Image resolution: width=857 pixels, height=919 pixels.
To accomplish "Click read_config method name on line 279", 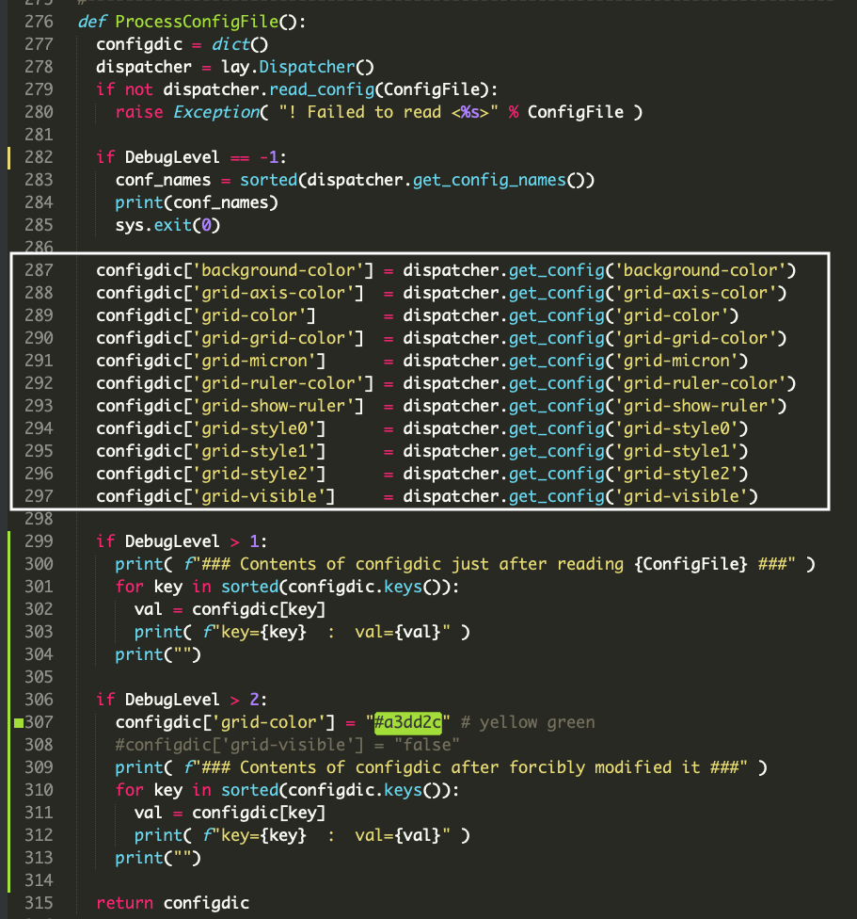I will click(322, 89).
